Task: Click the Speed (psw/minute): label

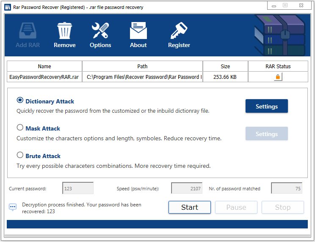Action: tap(138, 189)
